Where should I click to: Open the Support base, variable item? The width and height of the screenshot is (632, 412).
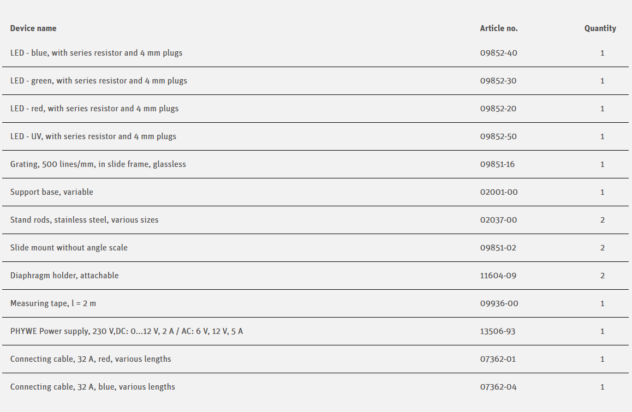(52, 192)
